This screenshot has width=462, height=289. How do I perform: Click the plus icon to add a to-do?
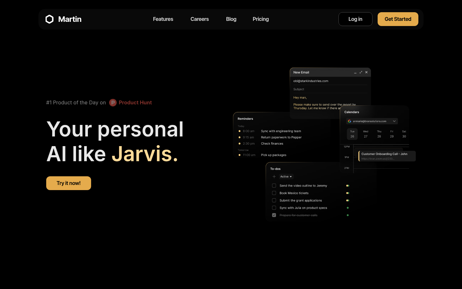(x=274, y=177)
